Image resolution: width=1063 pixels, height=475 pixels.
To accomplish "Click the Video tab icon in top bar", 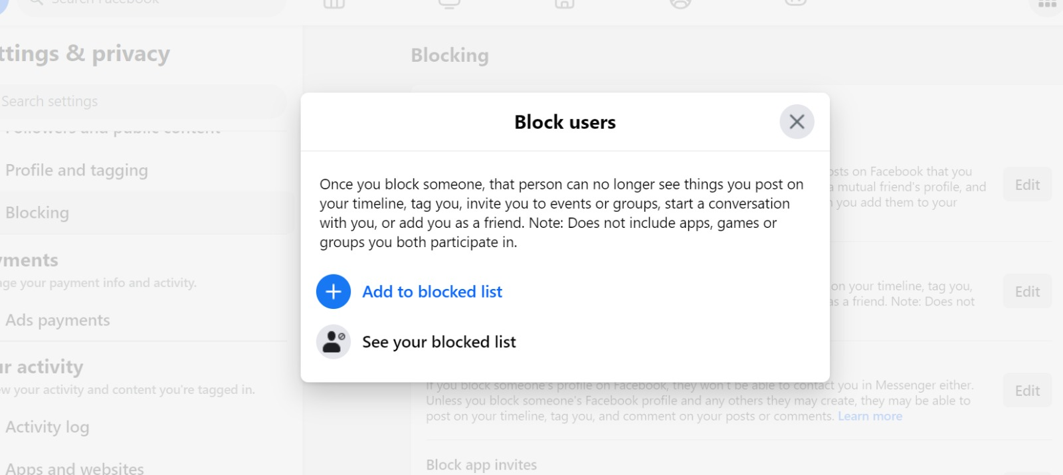I will click(450, 4).
